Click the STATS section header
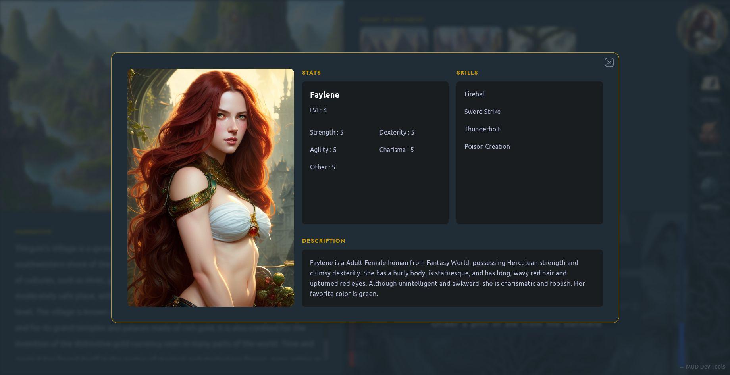730x375 pixels. click(312, 73)
